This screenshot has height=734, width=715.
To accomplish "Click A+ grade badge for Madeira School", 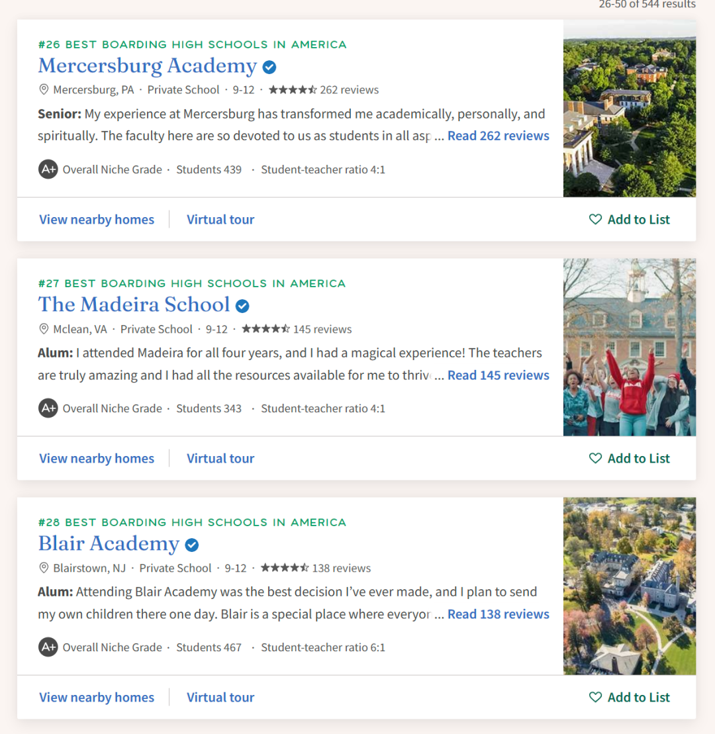I will 48,408.
